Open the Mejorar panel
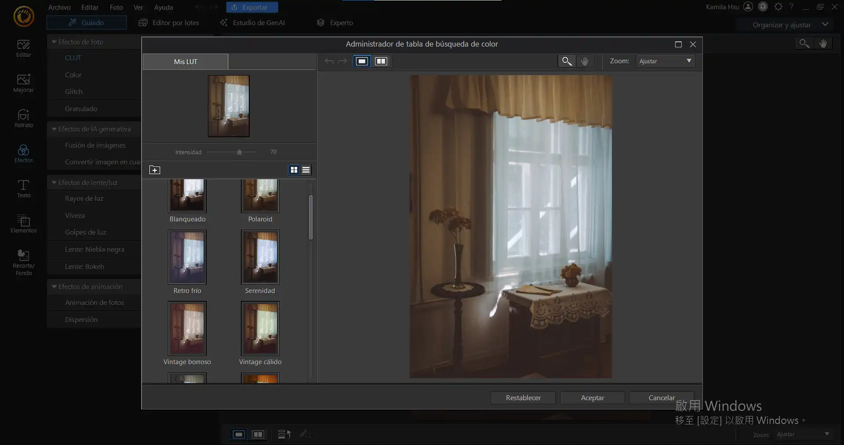The height and width of the screenshot is (445, 844). pyautogui.click(x=23, y=83)
